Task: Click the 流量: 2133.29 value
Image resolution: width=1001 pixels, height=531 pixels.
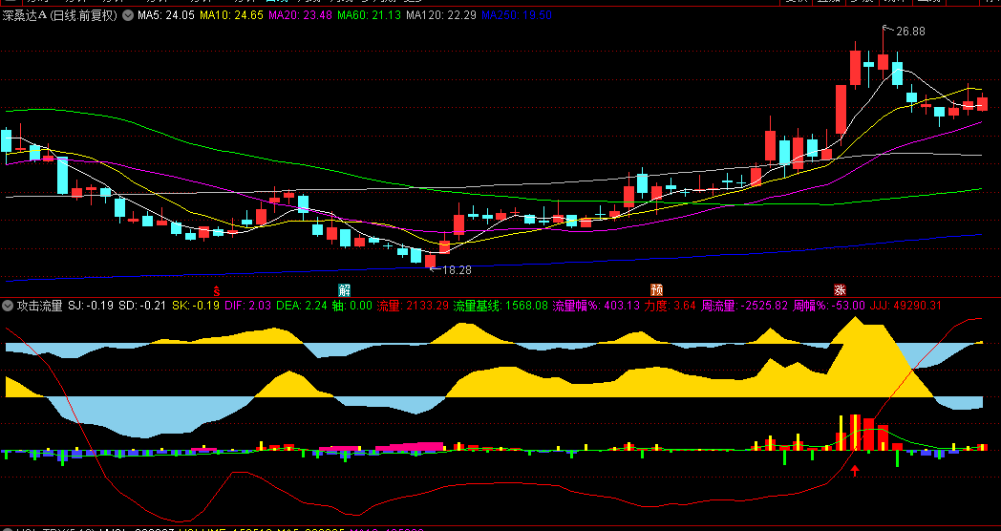Action: [x=413, y=306]
